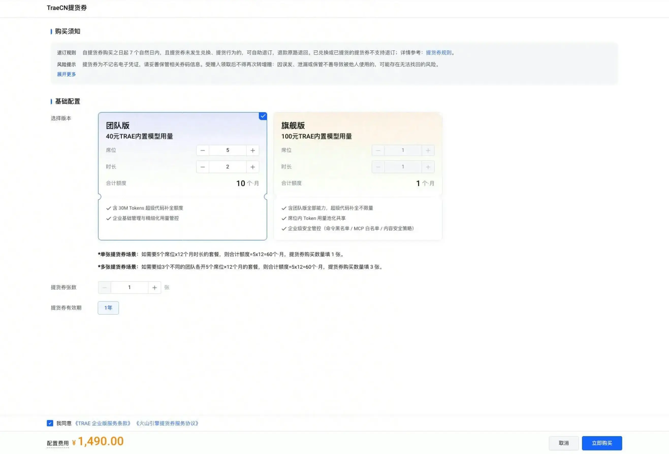
Task: Decrease 席位 count in 团队版 card
Action: (x=203, y=150)
